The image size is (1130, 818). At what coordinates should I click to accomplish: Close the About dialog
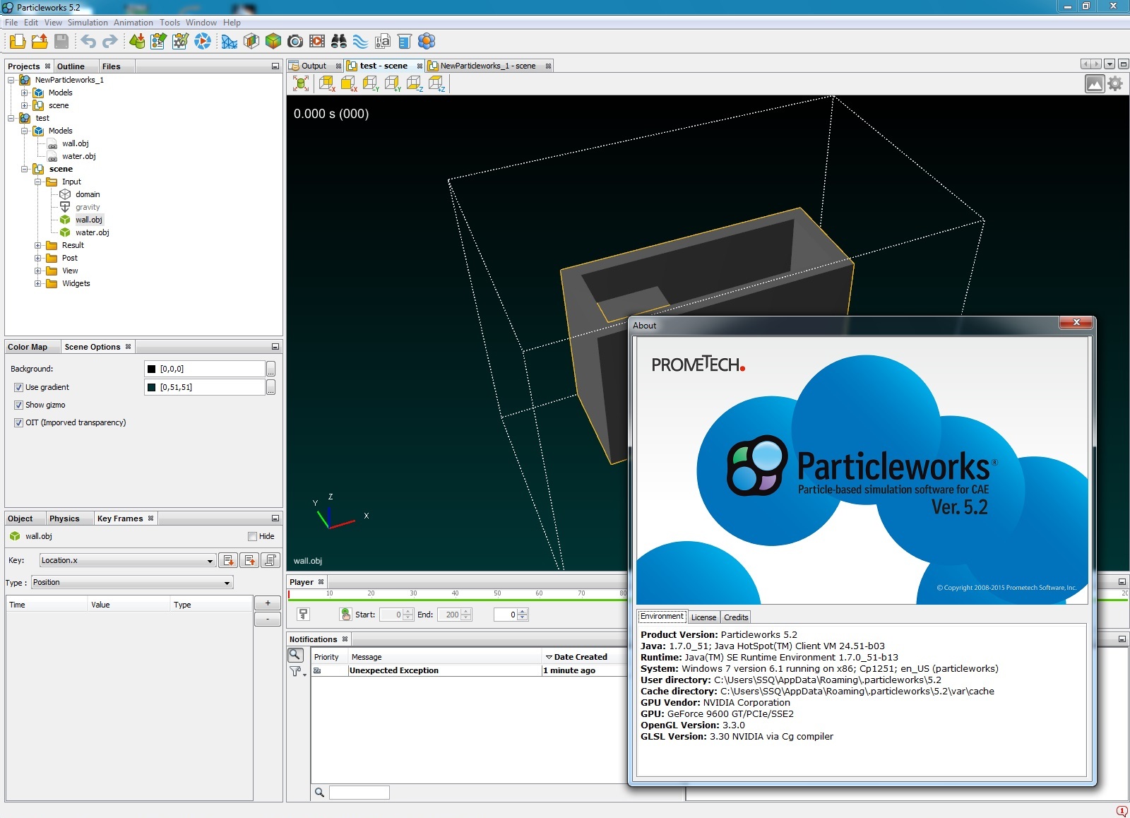click(x=1076, y=323)
